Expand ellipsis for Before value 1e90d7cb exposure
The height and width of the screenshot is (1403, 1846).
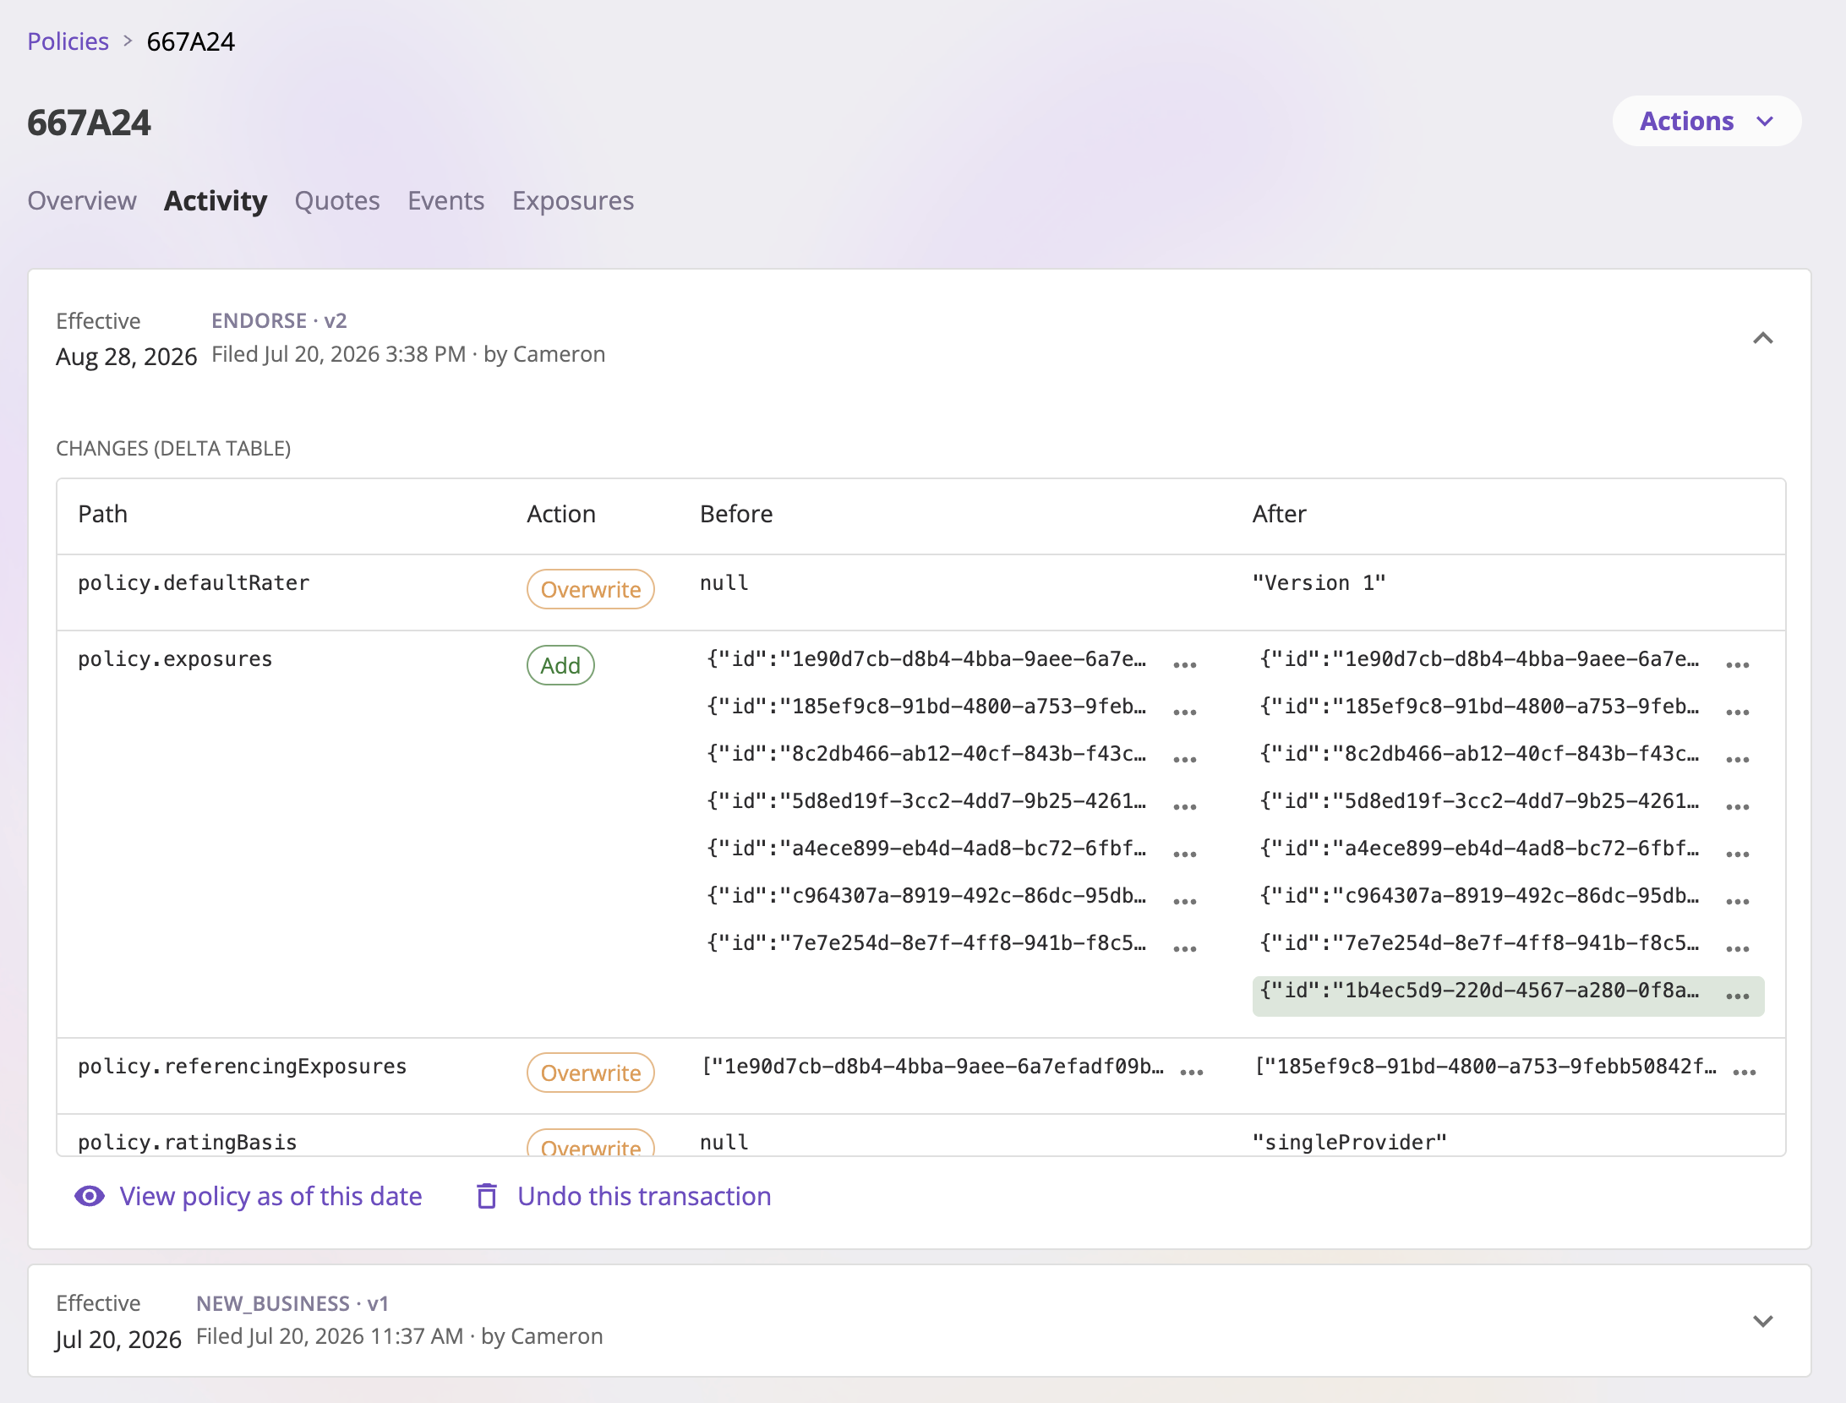coord(1185,664)
